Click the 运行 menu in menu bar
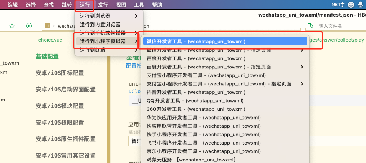Image resolution: width=366 pixels, height=163 pixels. coord(85,5)
